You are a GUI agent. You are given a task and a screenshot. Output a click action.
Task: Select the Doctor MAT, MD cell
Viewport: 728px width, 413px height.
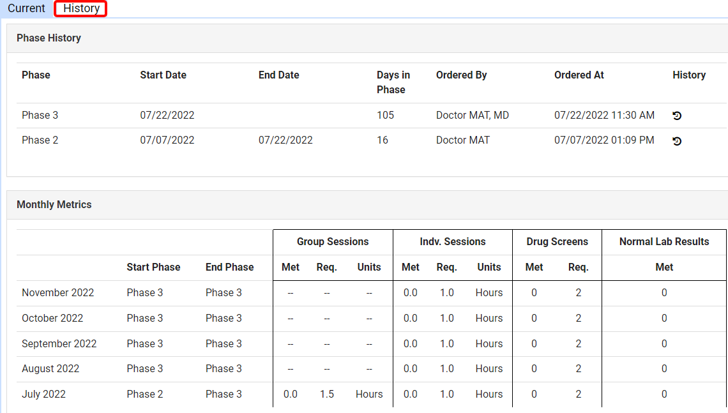(x=472, y=116)
